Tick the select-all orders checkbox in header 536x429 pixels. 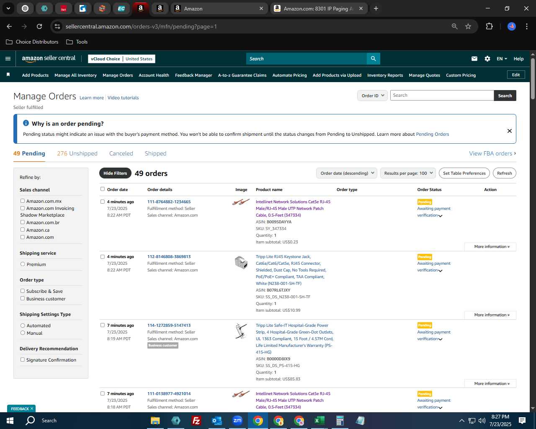point(103,189)
